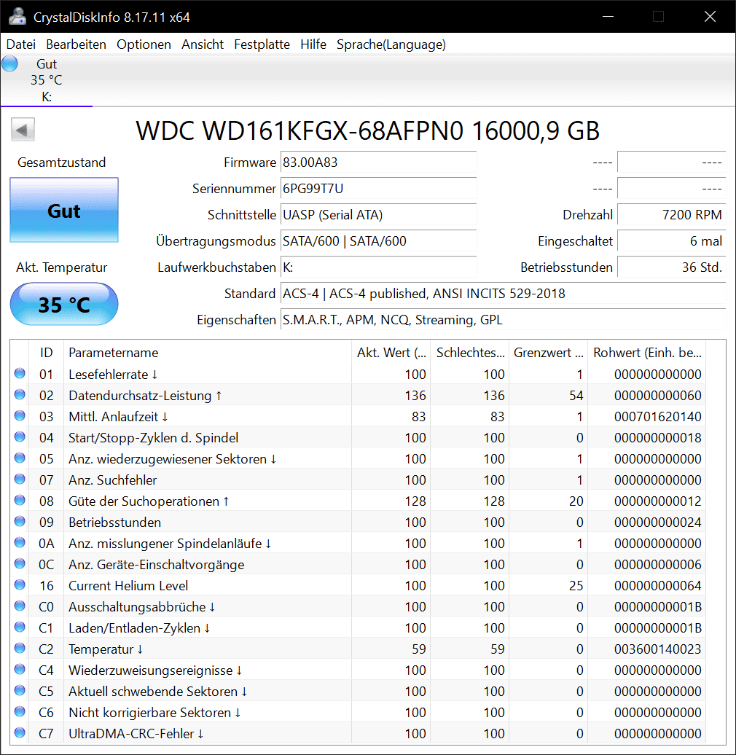Click the blue status orb beside Gut 35 °C

9,63
